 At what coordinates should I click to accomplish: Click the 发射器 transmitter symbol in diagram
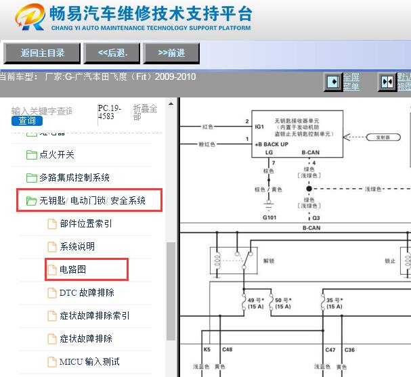click(x=383, y=137)
